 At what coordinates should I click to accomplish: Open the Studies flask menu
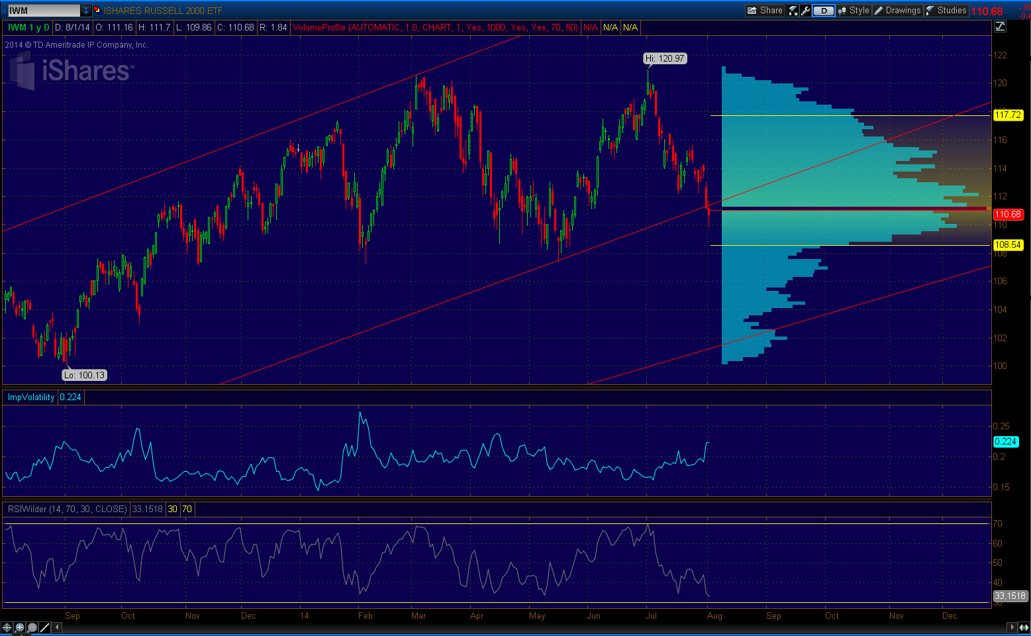tap(946, 11)
